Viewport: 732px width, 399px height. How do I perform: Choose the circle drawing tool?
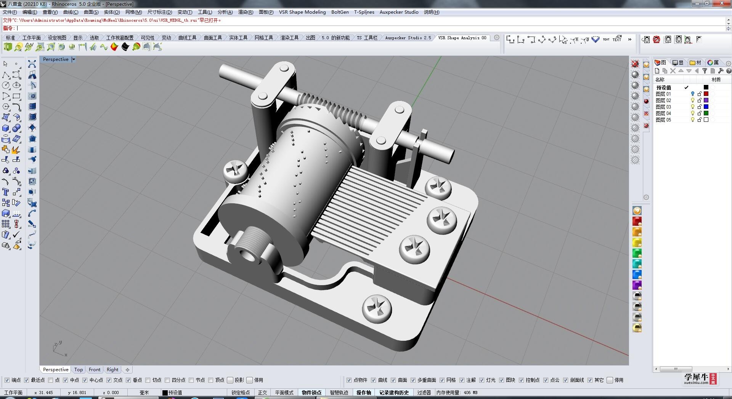5,85
